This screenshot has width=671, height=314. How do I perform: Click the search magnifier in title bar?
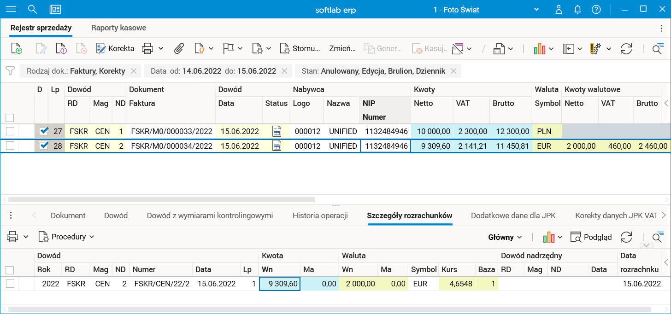point(32,9)
